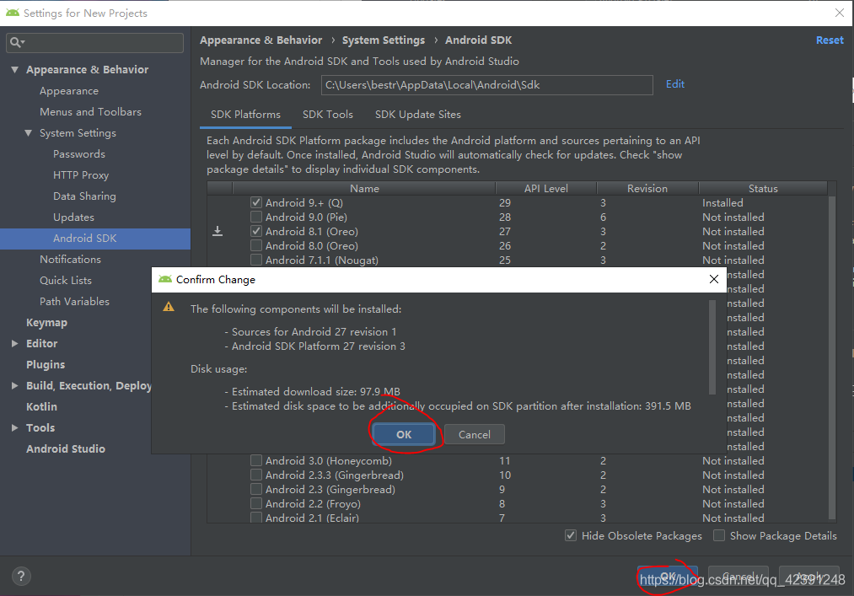Check the Android 9.0 (Pie) checkbox
The width and height of the screenshot is (854, 596).
pos(255,217)
